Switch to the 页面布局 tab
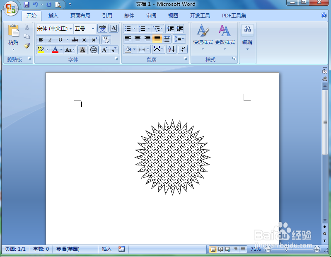 80,16
